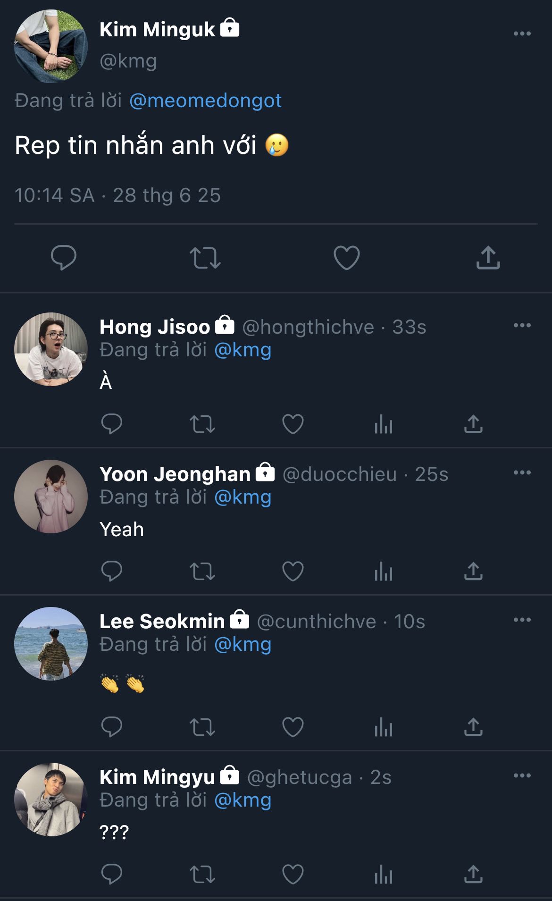
Task: Reply to Kim Minguk's main tweet
Action: point(64,258)
